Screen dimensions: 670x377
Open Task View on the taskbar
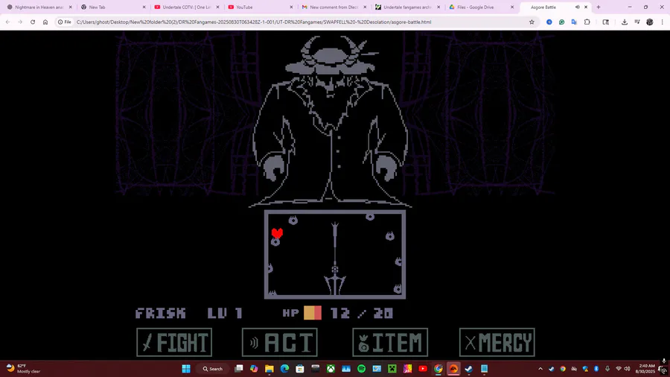tap(239, 369)
